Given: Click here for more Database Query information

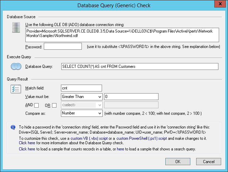Looking at the screenshot, I should [x=27, y=143].
